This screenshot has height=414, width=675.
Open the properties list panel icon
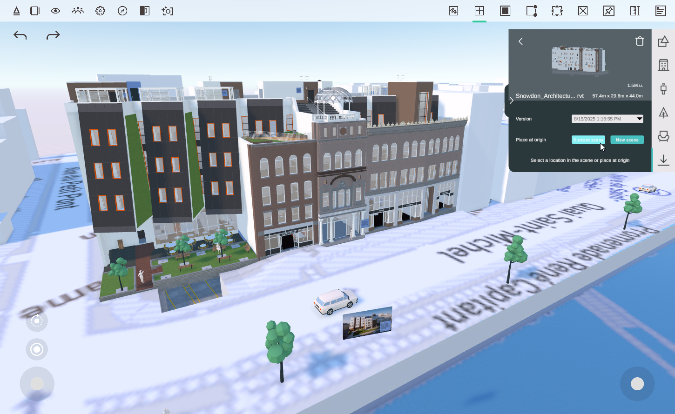[x=661, y=11]
